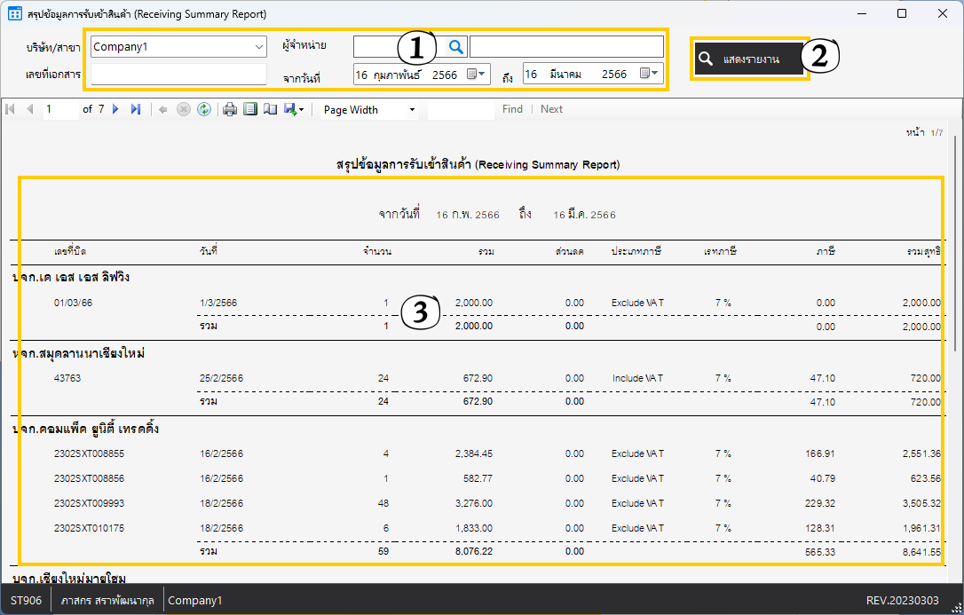This screenshot has width=964, height=615.
Task: Click the supplier search magnifier icon
Action: tap(455, 46)
